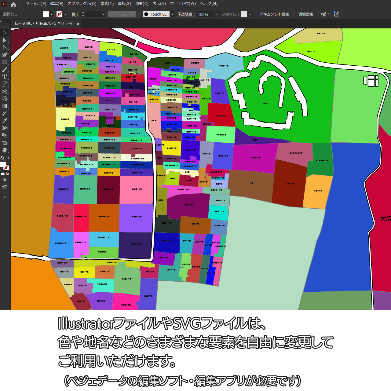Activate the Paintbrush tool
The height and width of the screenshot is (391, 391).
pos(5,70)
